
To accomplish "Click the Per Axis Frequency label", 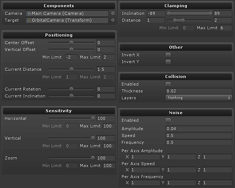I will coord(142,177).
